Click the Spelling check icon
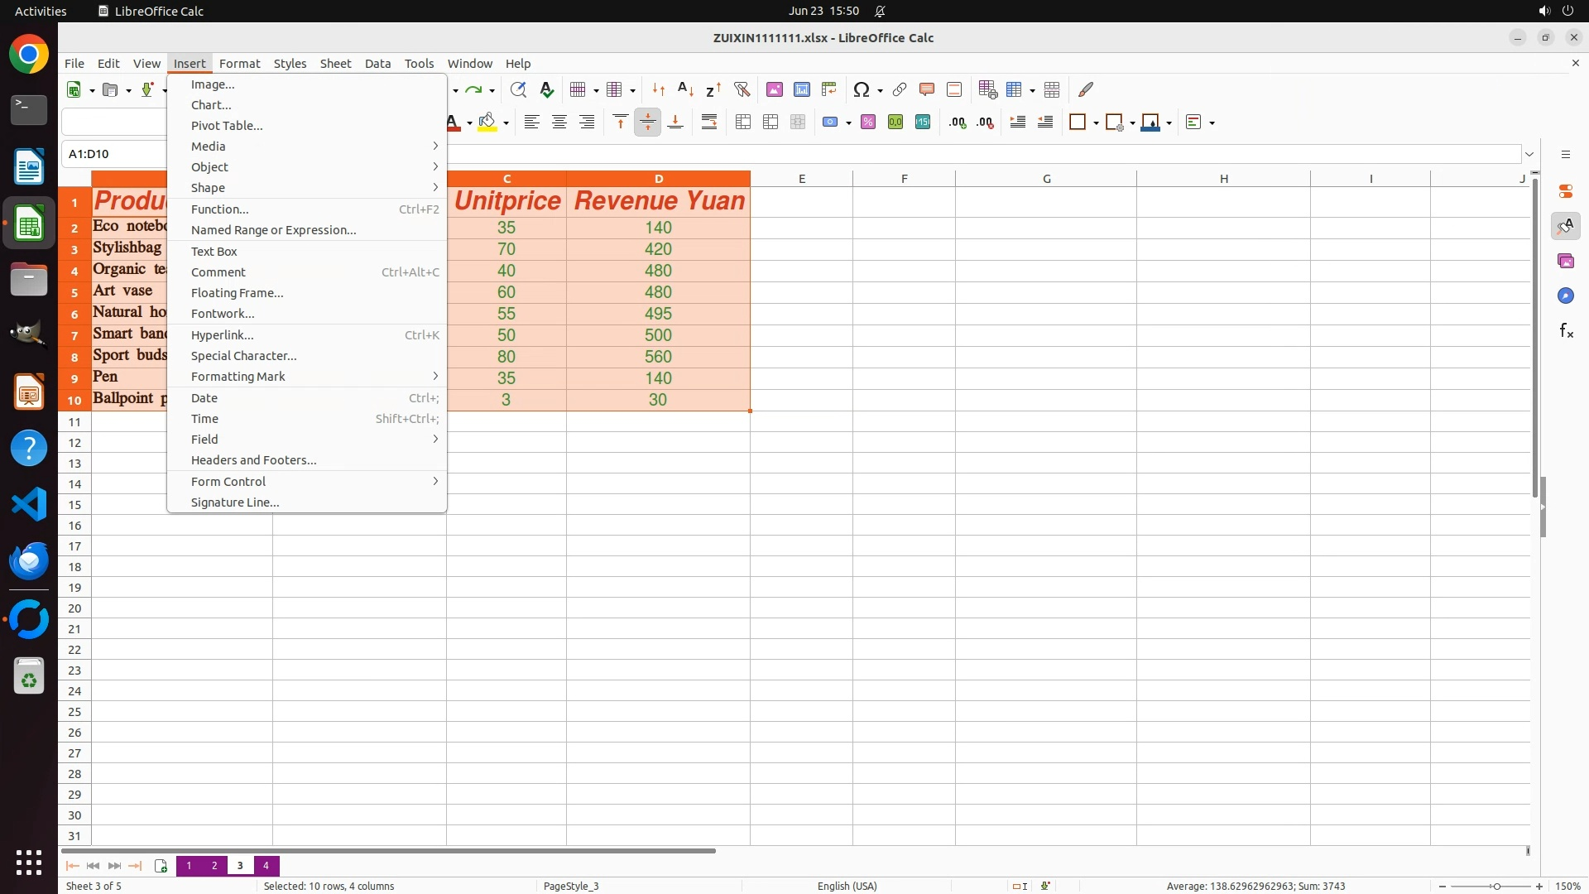 click(546, 89)
